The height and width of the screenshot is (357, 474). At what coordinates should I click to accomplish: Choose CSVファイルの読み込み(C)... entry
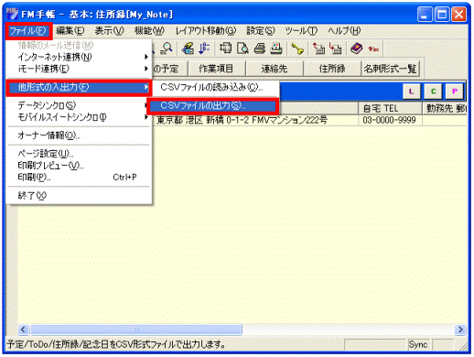tap(216, 87)
